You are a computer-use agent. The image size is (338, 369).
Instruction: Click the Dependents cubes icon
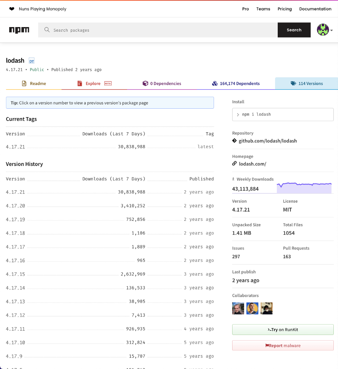(x=215, y=83)
